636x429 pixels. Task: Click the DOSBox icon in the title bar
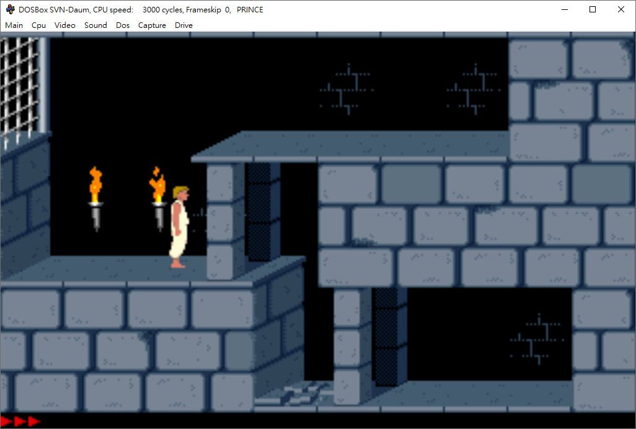(11, 9)
